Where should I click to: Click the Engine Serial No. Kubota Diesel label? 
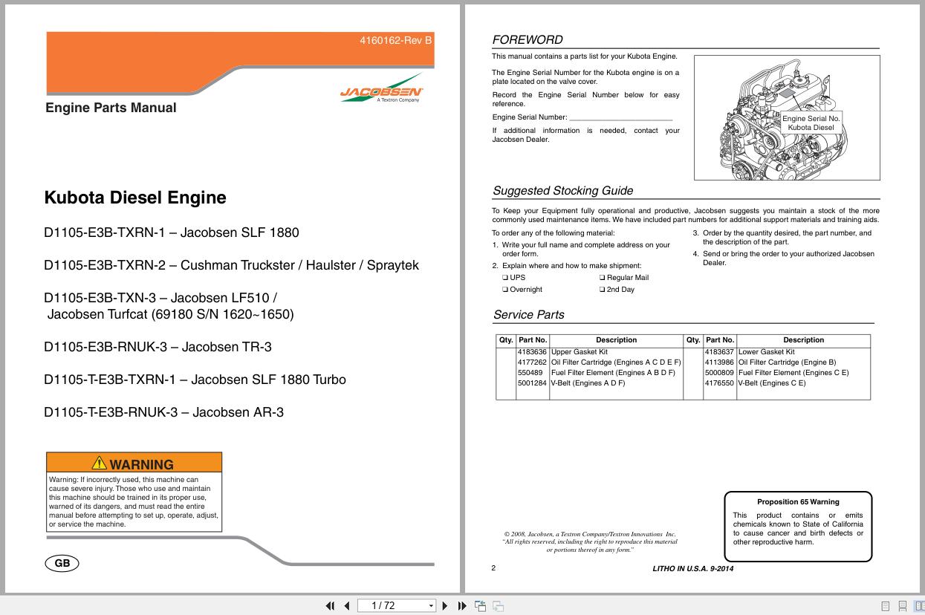coord(811,123)
